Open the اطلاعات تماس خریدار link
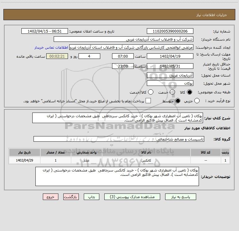The image size is (239, 231). tap(51, 47)
